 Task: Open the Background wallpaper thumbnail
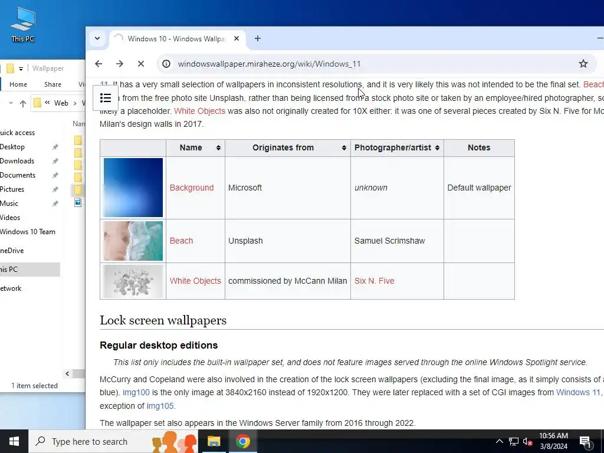click(133, 188)
